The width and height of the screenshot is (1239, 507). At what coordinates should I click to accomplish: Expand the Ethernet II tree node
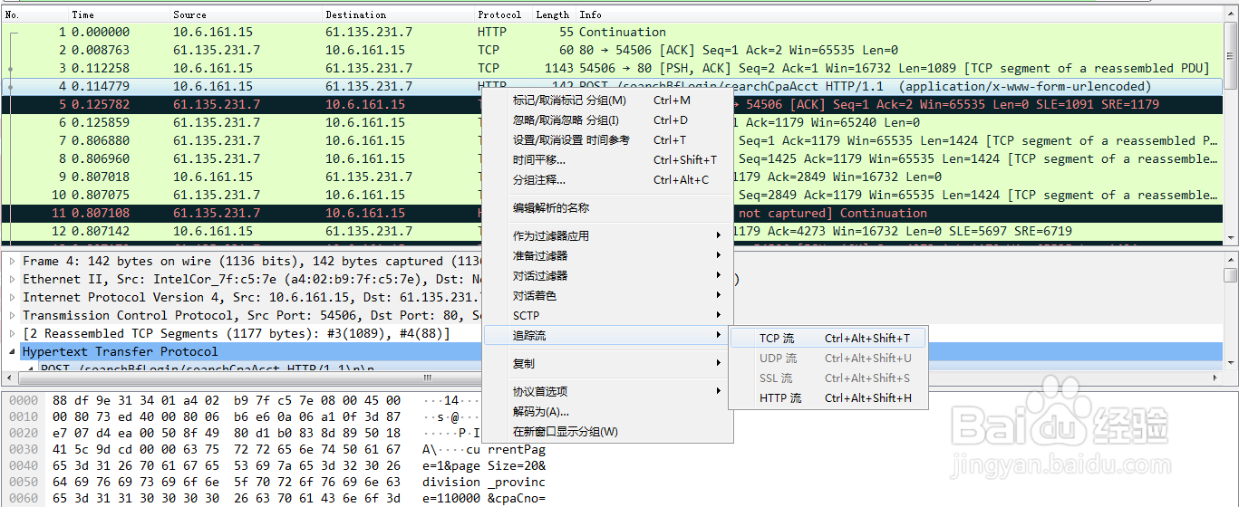11,280
